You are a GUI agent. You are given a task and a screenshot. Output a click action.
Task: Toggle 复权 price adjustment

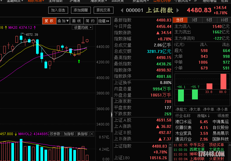(49, 21)
